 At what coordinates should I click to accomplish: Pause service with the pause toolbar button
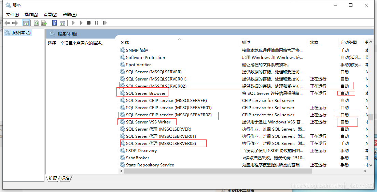pyautogui.click(x=97, y=23)
